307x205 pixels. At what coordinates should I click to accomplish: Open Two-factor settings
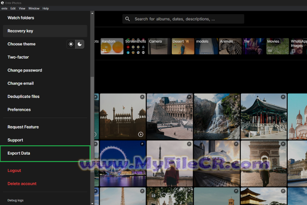(45, 57)
